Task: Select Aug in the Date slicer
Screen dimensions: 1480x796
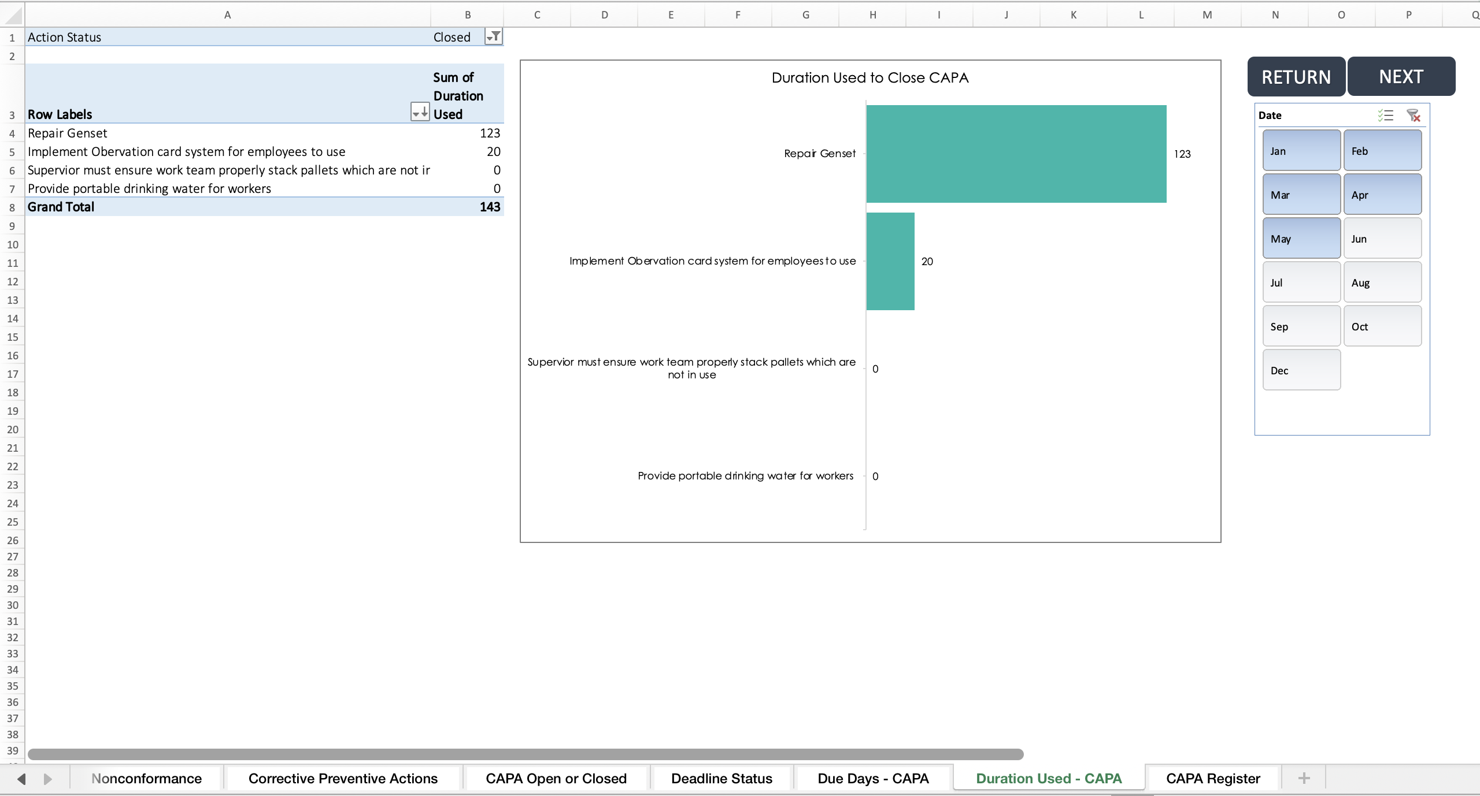Action: point(1382,282)
